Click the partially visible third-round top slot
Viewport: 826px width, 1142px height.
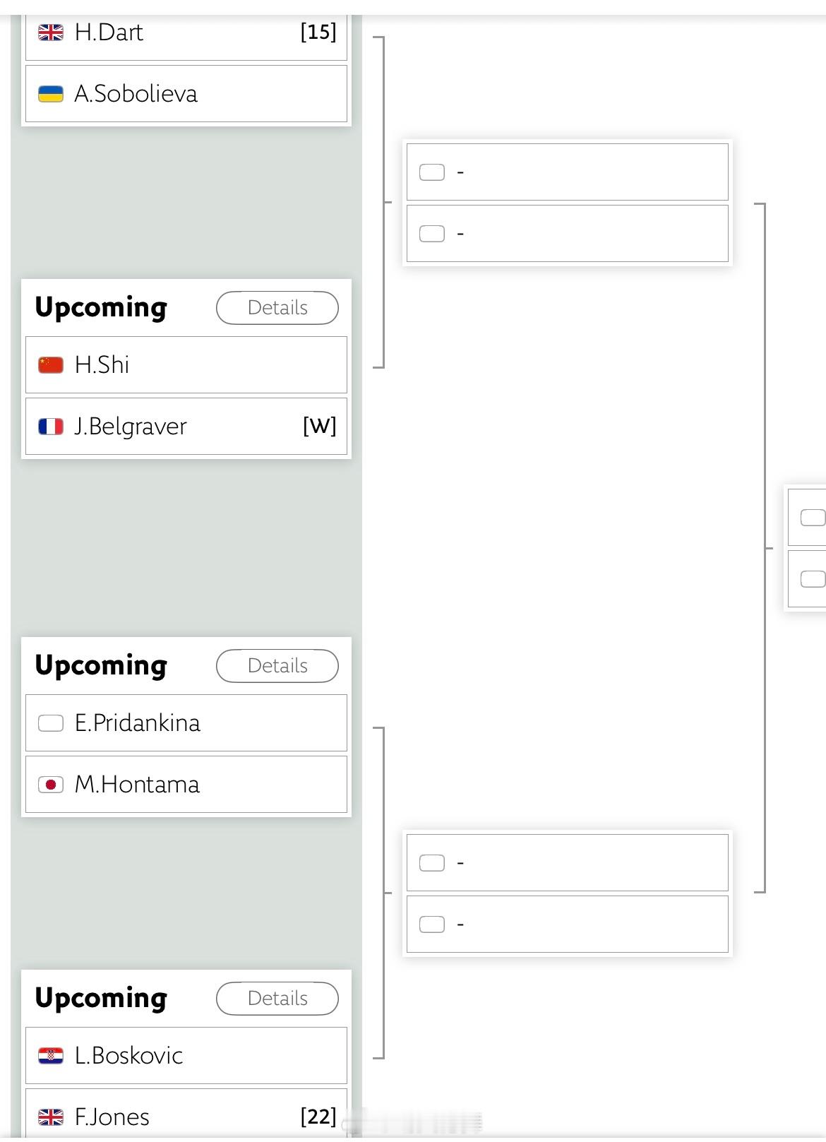tap(807, 517)
